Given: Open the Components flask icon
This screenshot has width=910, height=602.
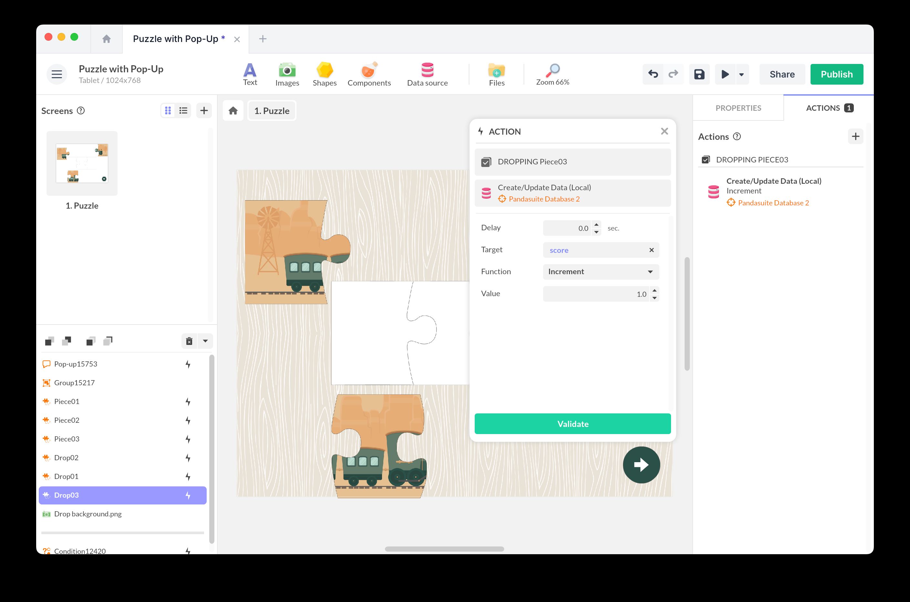Looking at the screenshot, I should [x=368, y=71].
